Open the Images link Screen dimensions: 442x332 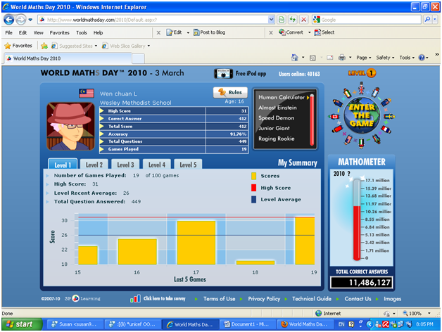[392, 299]
